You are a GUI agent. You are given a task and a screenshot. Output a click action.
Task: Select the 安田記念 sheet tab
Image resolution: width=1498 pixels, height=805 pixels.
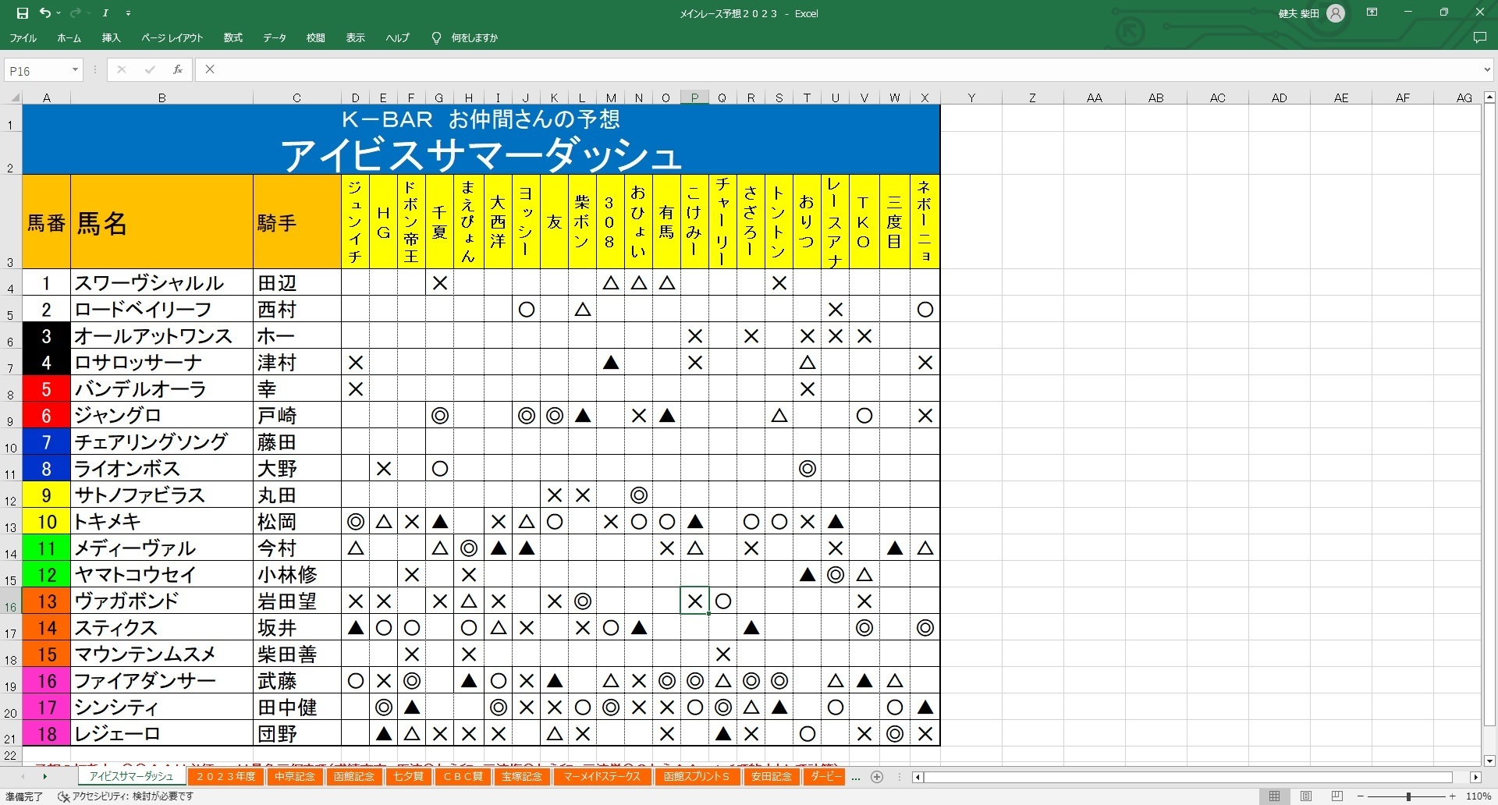pyautogui.click(x=771, y=777)
